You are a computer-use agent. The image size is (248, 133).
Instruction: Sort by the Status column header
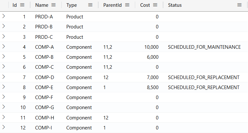[x=175, y=5]
